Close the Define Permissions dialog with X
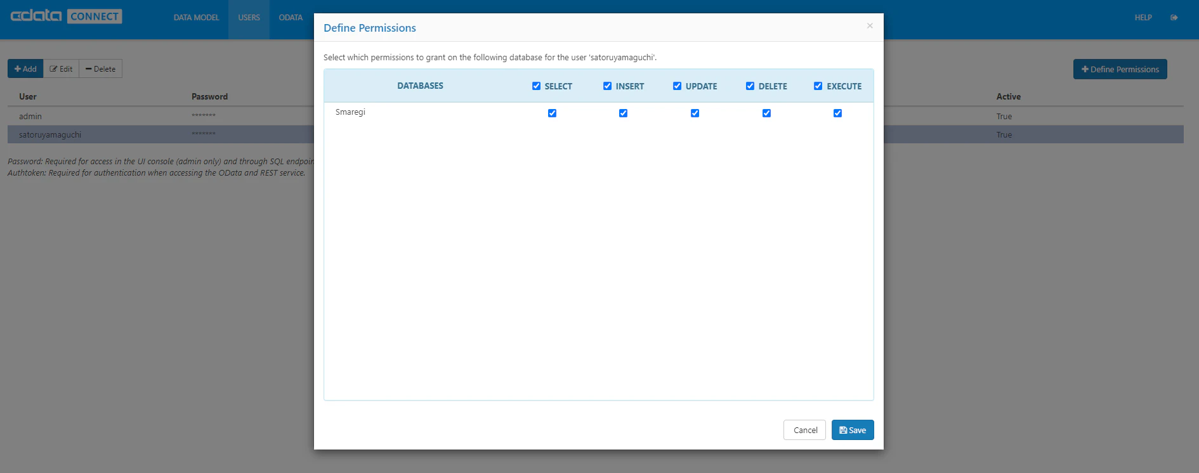Screen dimensions: 1199x473 click(x=870, y=26)
